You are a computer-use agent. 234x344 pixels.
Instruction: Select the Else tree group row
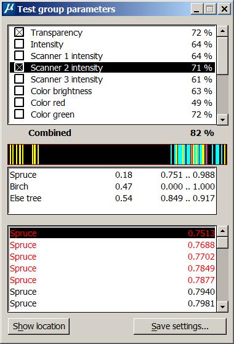[112, 198]
